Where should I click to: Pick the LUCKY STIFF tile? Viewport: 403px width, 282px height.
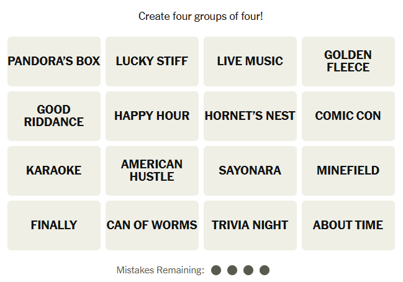pos(152,61)
